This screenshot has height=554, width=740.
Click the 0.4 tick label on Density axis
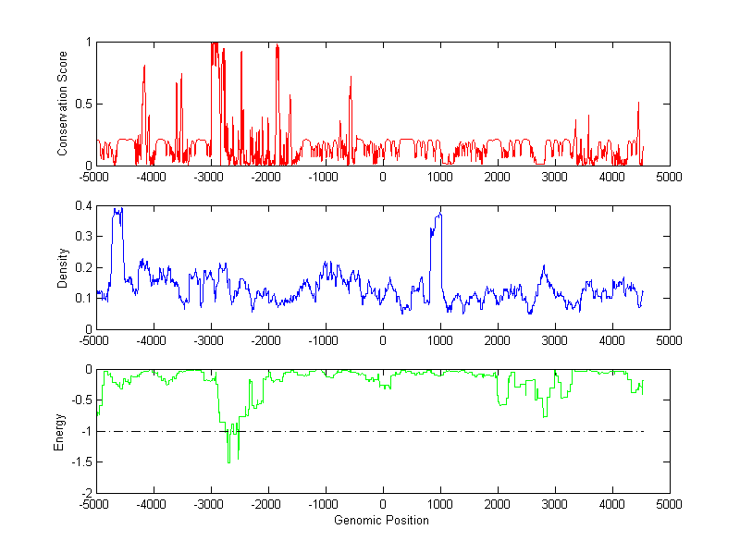click(x=83, y=206)
